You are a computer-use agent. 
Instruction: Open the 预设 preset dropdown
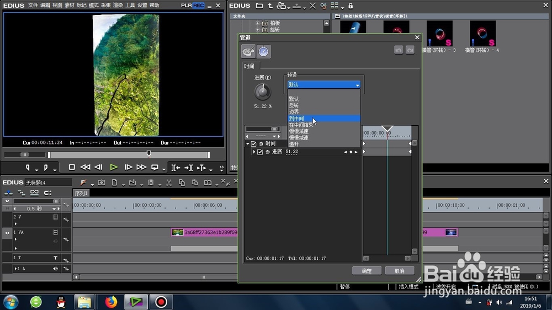click(x=324, y=85)
